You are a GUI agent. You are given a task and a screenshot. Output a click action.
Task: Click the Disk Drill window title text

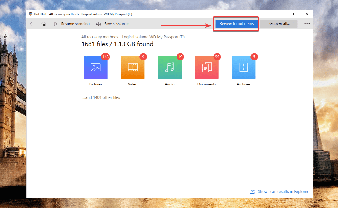coord(83,14)
